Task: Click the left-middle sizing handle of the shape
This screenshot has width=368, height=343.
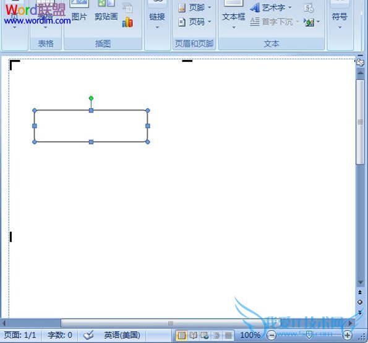Action: point(35,126)
